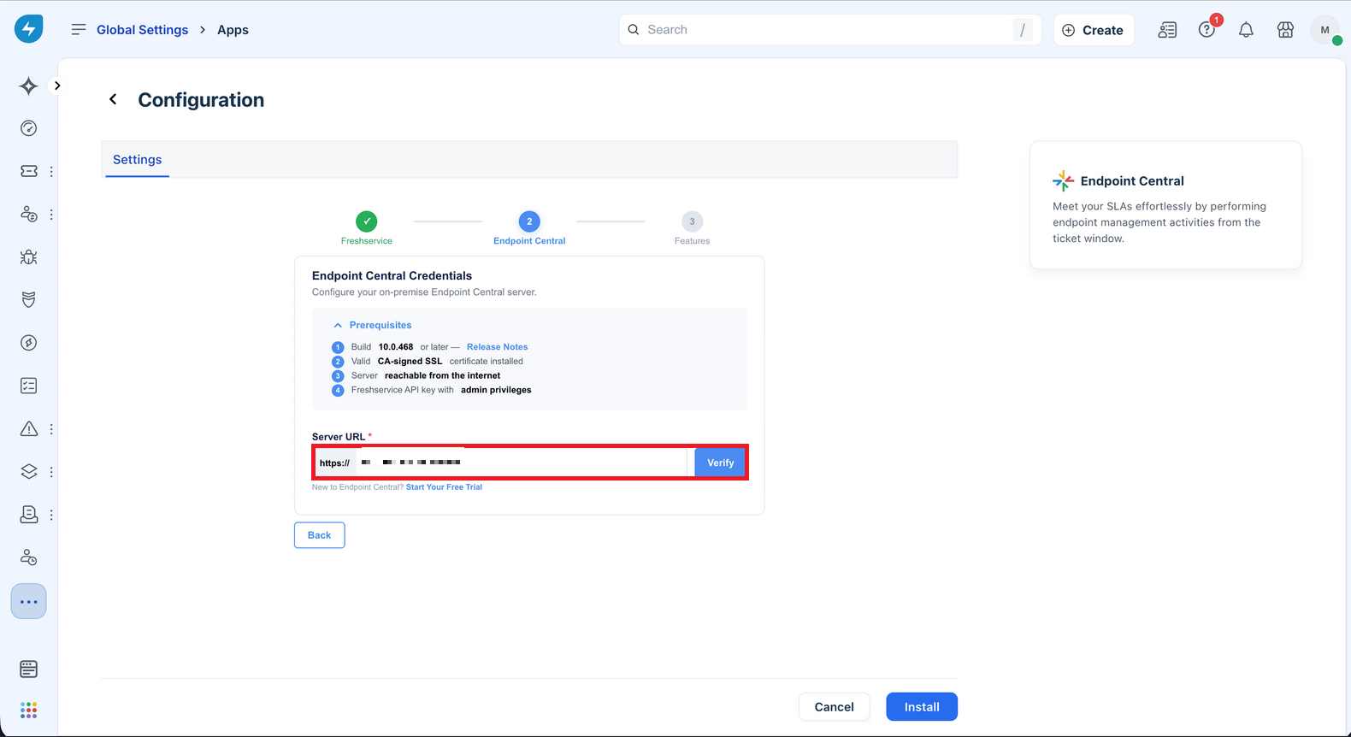Click the Verify button

(720, 463)
